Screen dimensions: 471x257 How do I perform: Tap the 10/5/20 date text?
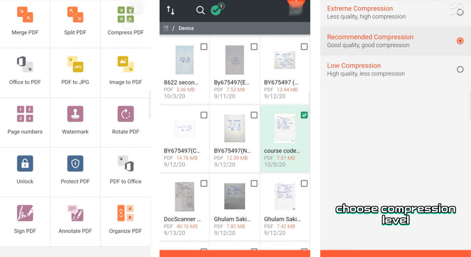(274, 164)
